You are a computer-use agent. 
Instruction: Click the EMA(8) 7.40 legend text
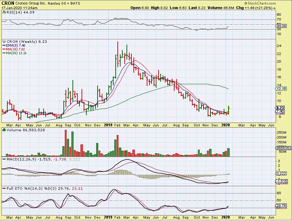(16, 46)
